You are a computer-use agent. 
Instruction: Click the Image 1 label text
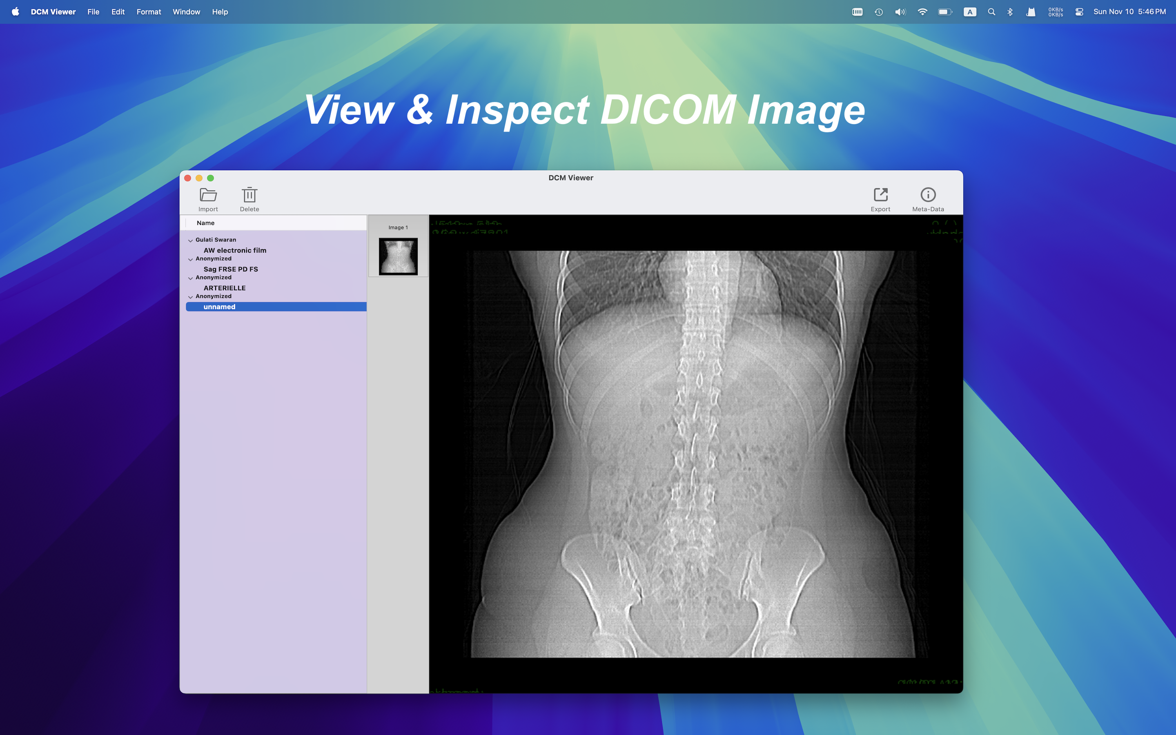point(398,227)
